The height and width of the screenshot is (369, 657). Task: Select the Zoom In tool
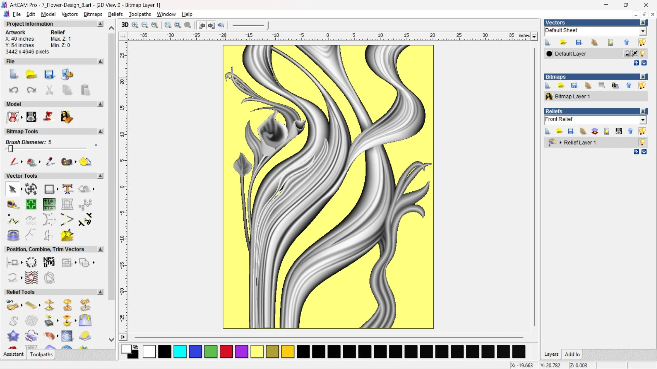coord(134,25)
